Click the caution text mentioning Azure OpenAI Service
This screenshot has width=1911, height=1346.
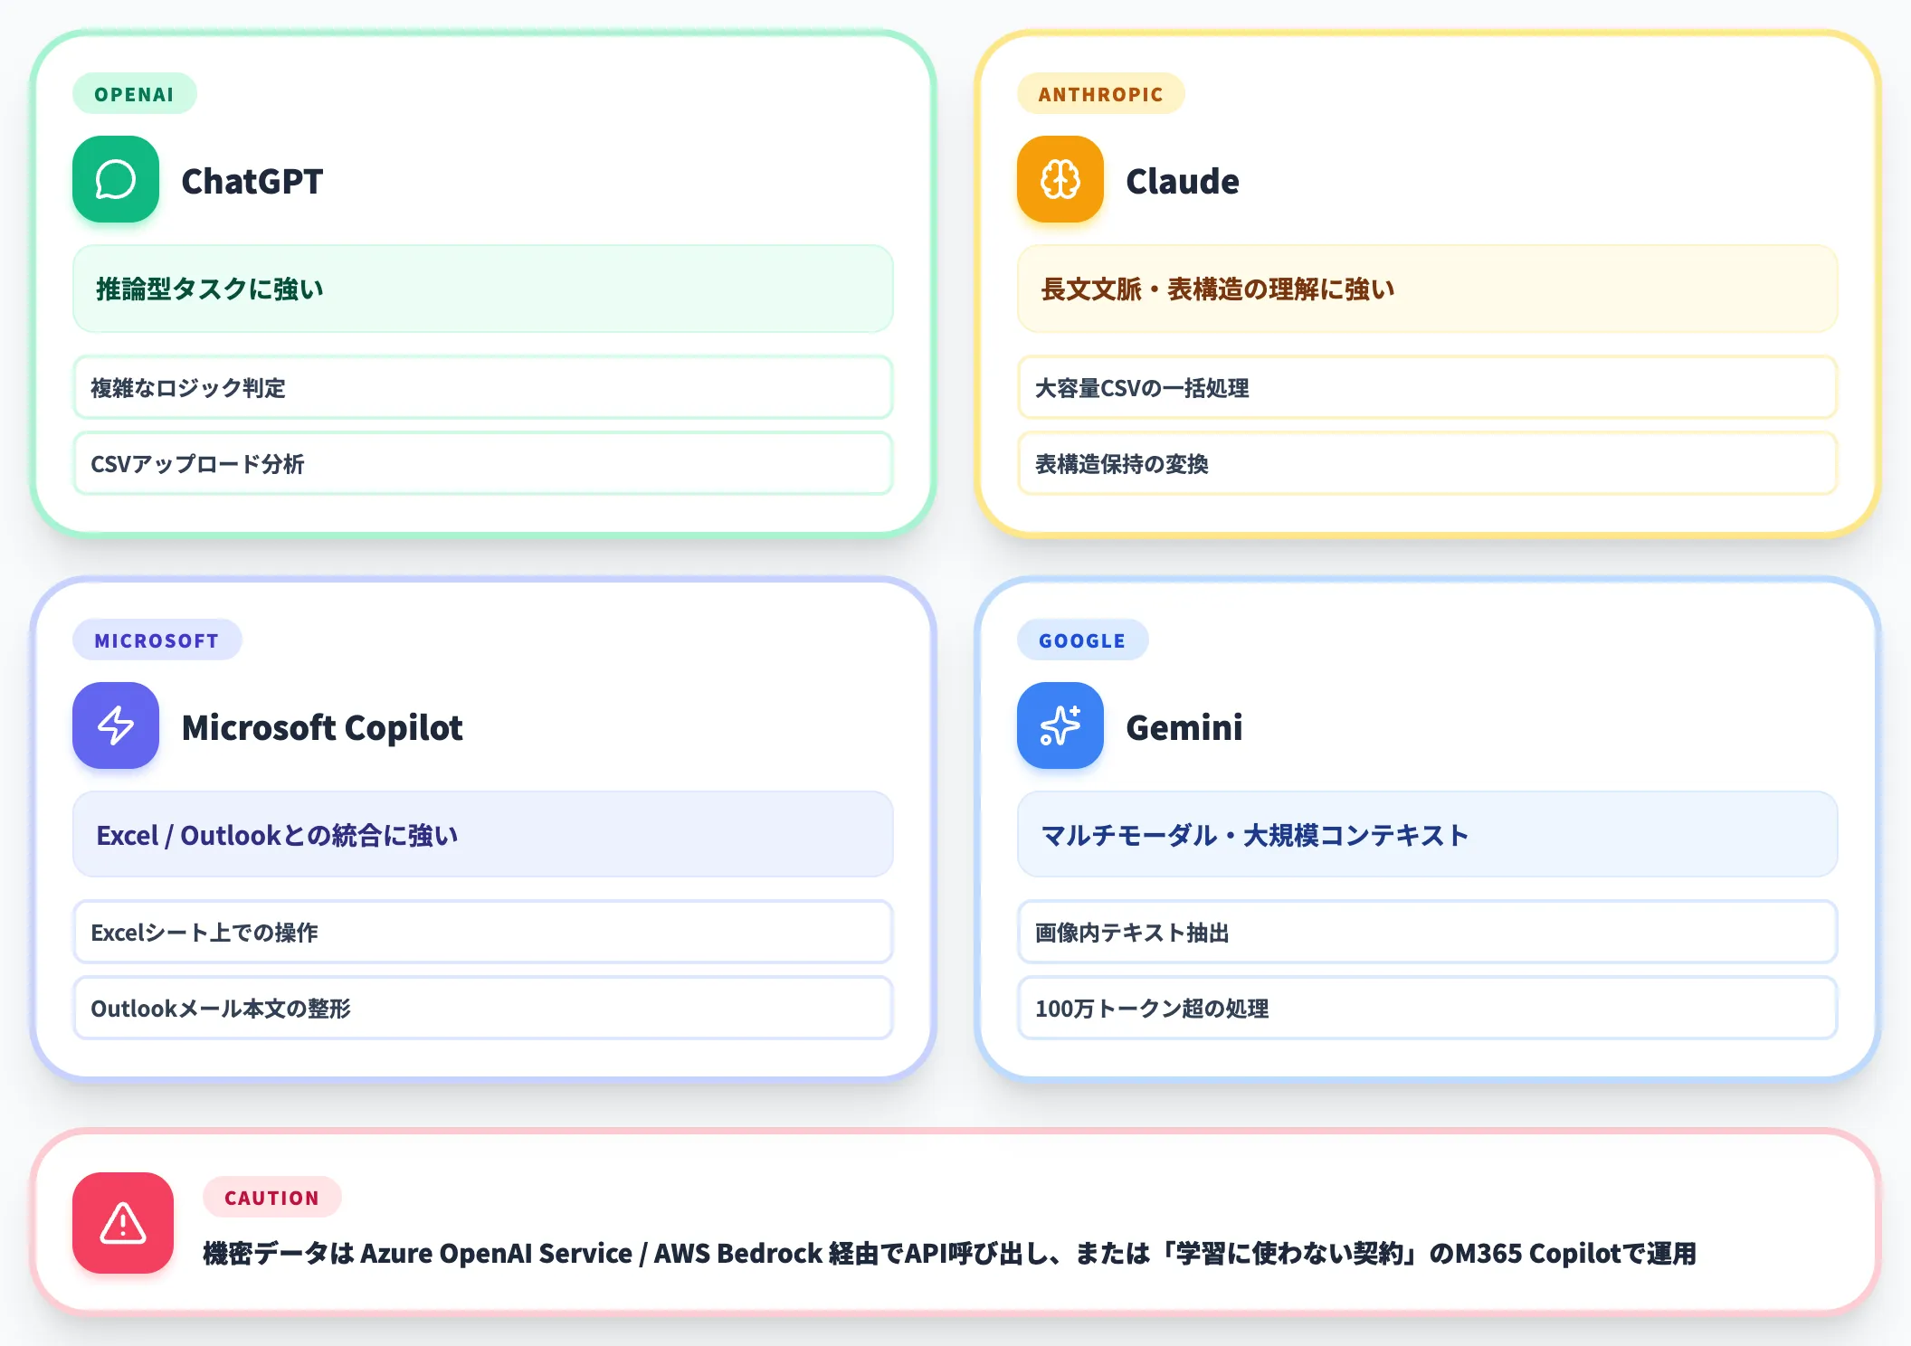pyautogui.click(x=950, y=1254)
